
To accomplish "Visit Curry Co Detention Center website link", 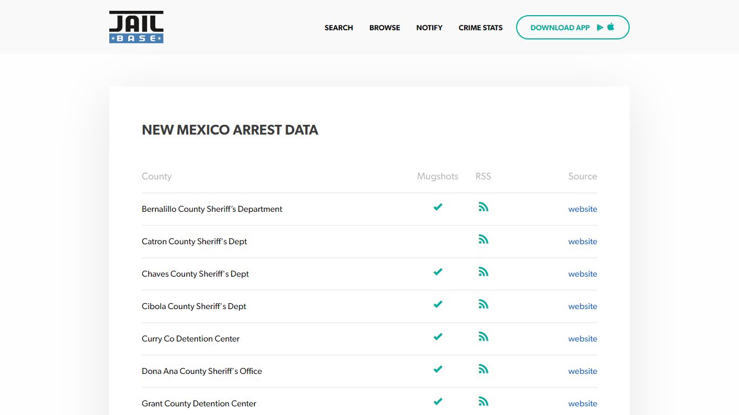I will click(x=583, y=339).
